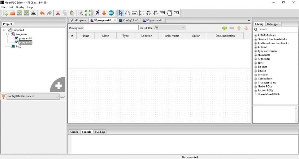Image resolution: width=299 pixels, height=159 pixels.
Task: Switch to the Debugger tab
Action: click(x=273, y=24)
